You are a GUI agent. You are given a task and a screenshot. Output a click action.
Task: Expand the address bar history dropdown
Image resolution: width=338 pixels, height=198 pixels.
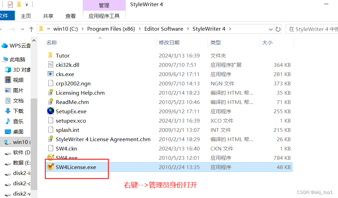tap(270, 29)
